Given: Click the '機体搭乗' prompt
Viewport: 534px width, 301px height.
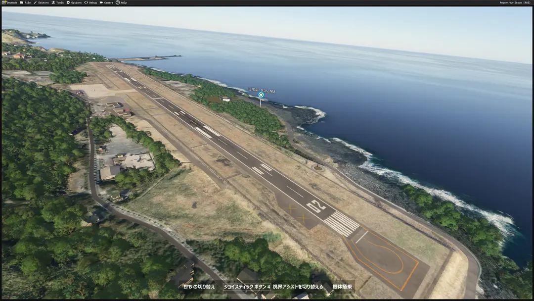Looking at the screenshot, I should click(342, 287).
